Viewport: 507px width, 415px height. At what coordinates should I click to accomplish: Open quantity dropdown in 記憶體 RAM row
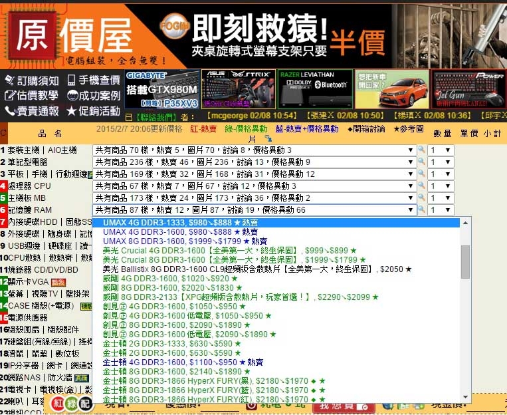point(441,210)
